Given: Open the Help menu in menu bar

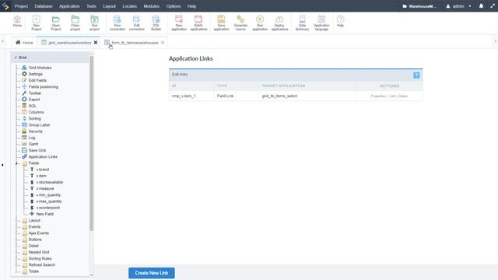Looking at the screenshot, I should point(191,6).
